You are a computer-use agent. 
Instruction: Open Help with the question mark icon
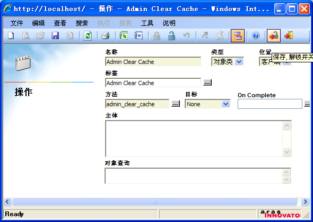(256, 36)
